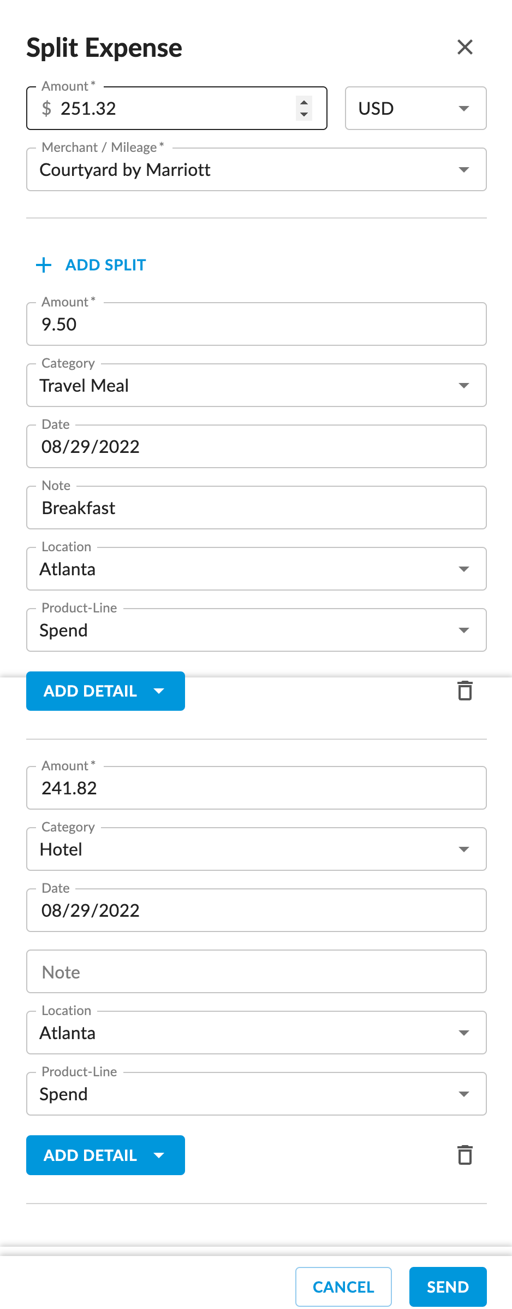
Task: Delete the Hotel split
Action: [x=465, y=1155]
